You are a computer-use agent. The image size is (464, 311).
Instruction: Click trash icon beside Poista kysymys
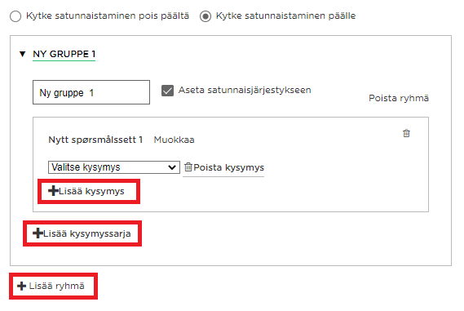188,167
